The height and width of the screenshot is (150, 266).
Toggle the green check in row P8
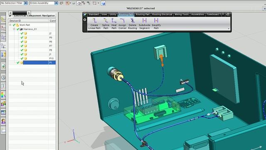point(22,50)
